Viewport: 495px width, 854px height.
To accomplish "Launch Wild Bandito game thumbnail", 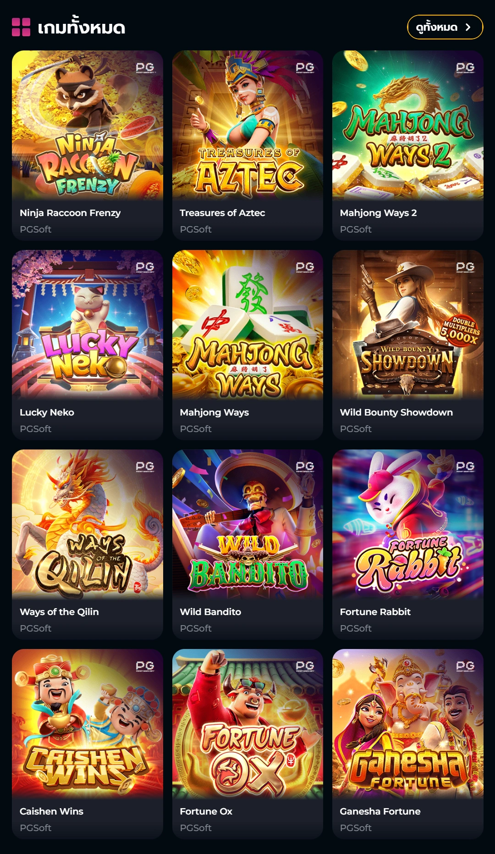I will coord(247,524).
